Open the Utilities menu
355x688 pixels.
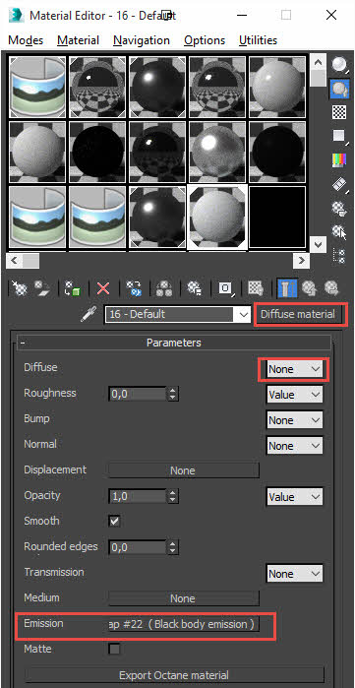pos(259,40)
